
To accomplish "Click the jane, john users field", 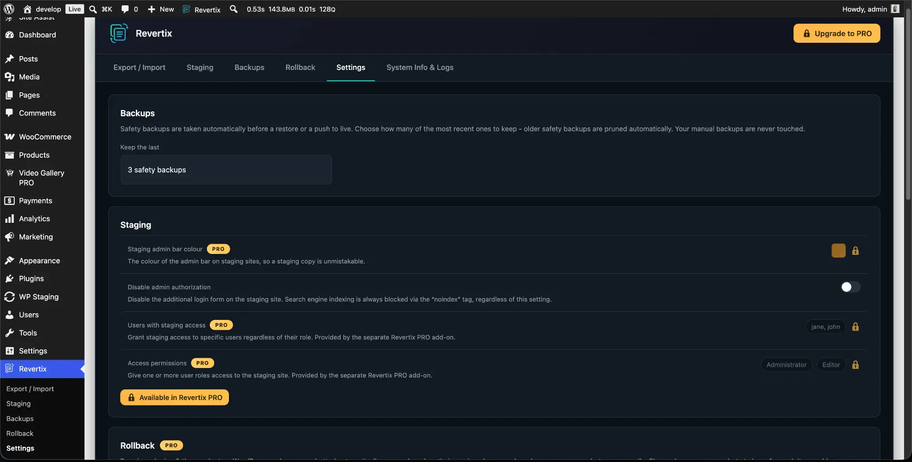I will [826, 327].
